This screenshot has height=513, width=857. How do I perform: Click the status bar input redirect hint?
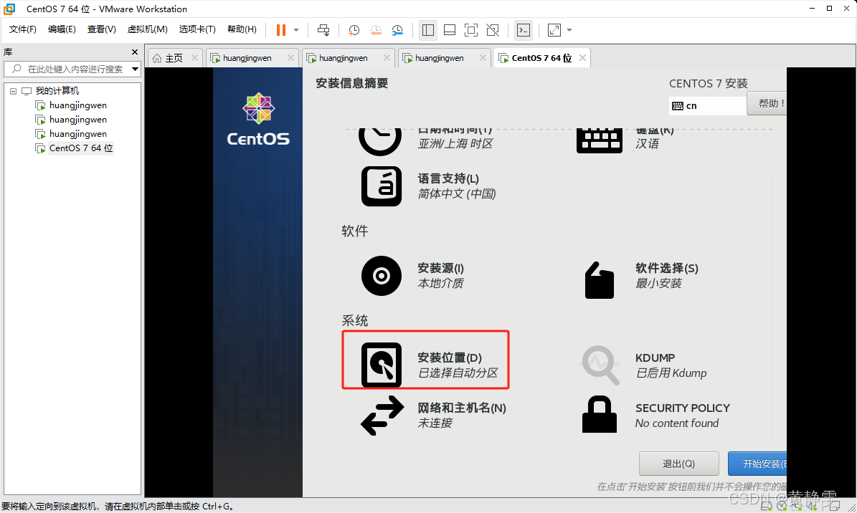[x=118, y=507]
